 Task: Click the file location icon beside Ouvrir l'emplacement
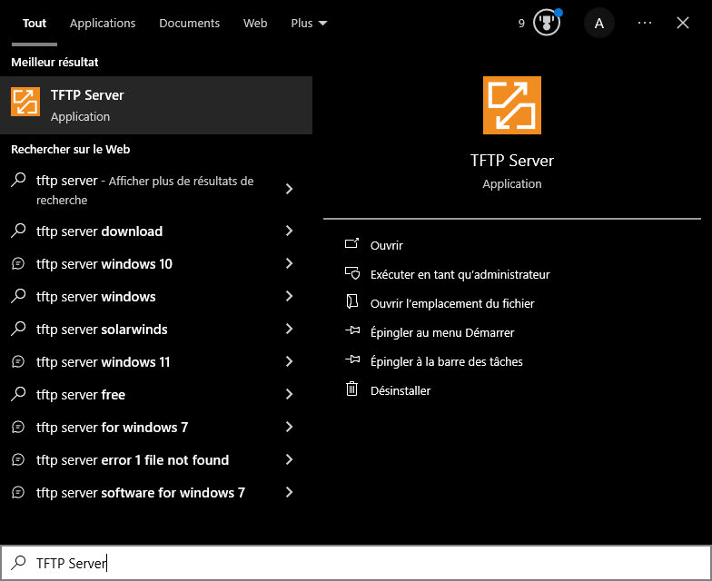pos(352,303)
